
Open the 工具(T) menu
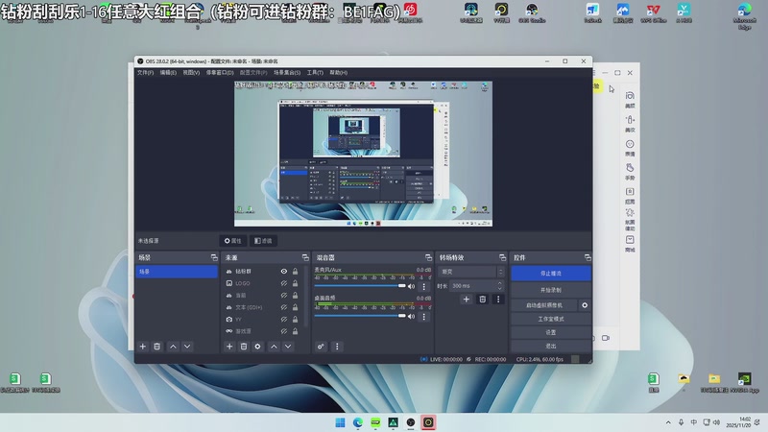click(x=315, y=73)
